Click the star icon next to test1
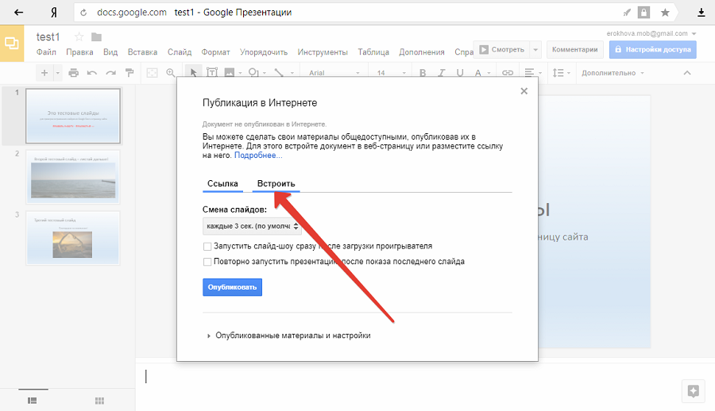Screen dimensions: 715x411 [79, 37]
